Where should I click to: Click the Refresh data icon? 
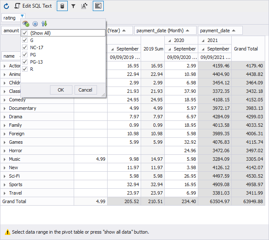tap(6, 6)
